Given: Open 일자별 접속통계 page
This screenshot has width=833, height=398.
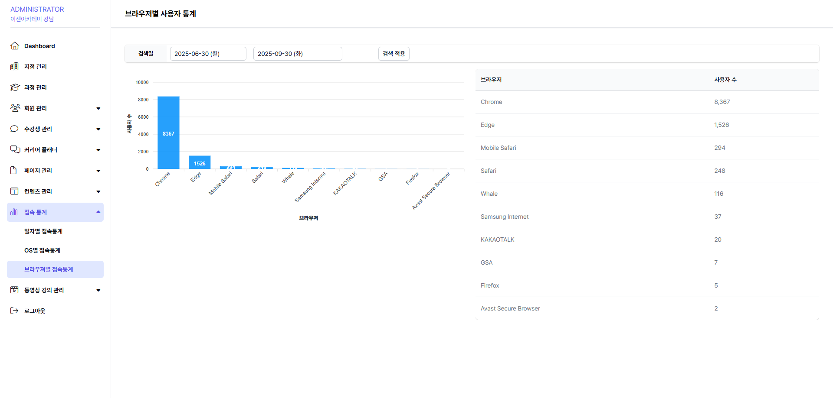Looking at the screenshot, I should coord(43,231).
